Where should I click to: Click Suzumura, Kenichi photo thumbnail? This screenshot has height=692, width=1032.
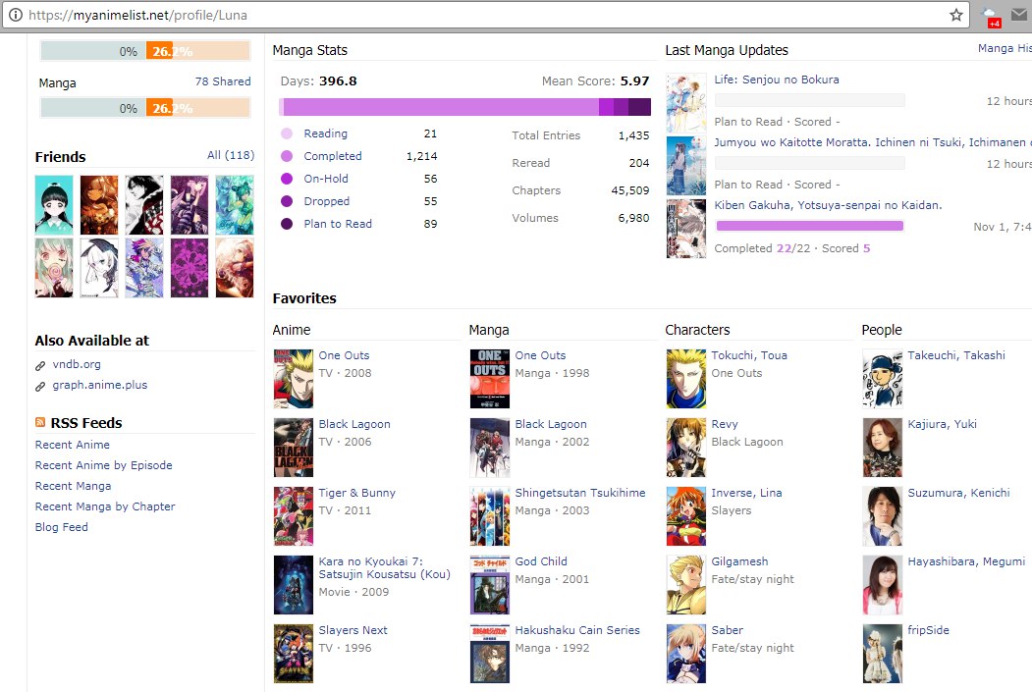[883, 516]
